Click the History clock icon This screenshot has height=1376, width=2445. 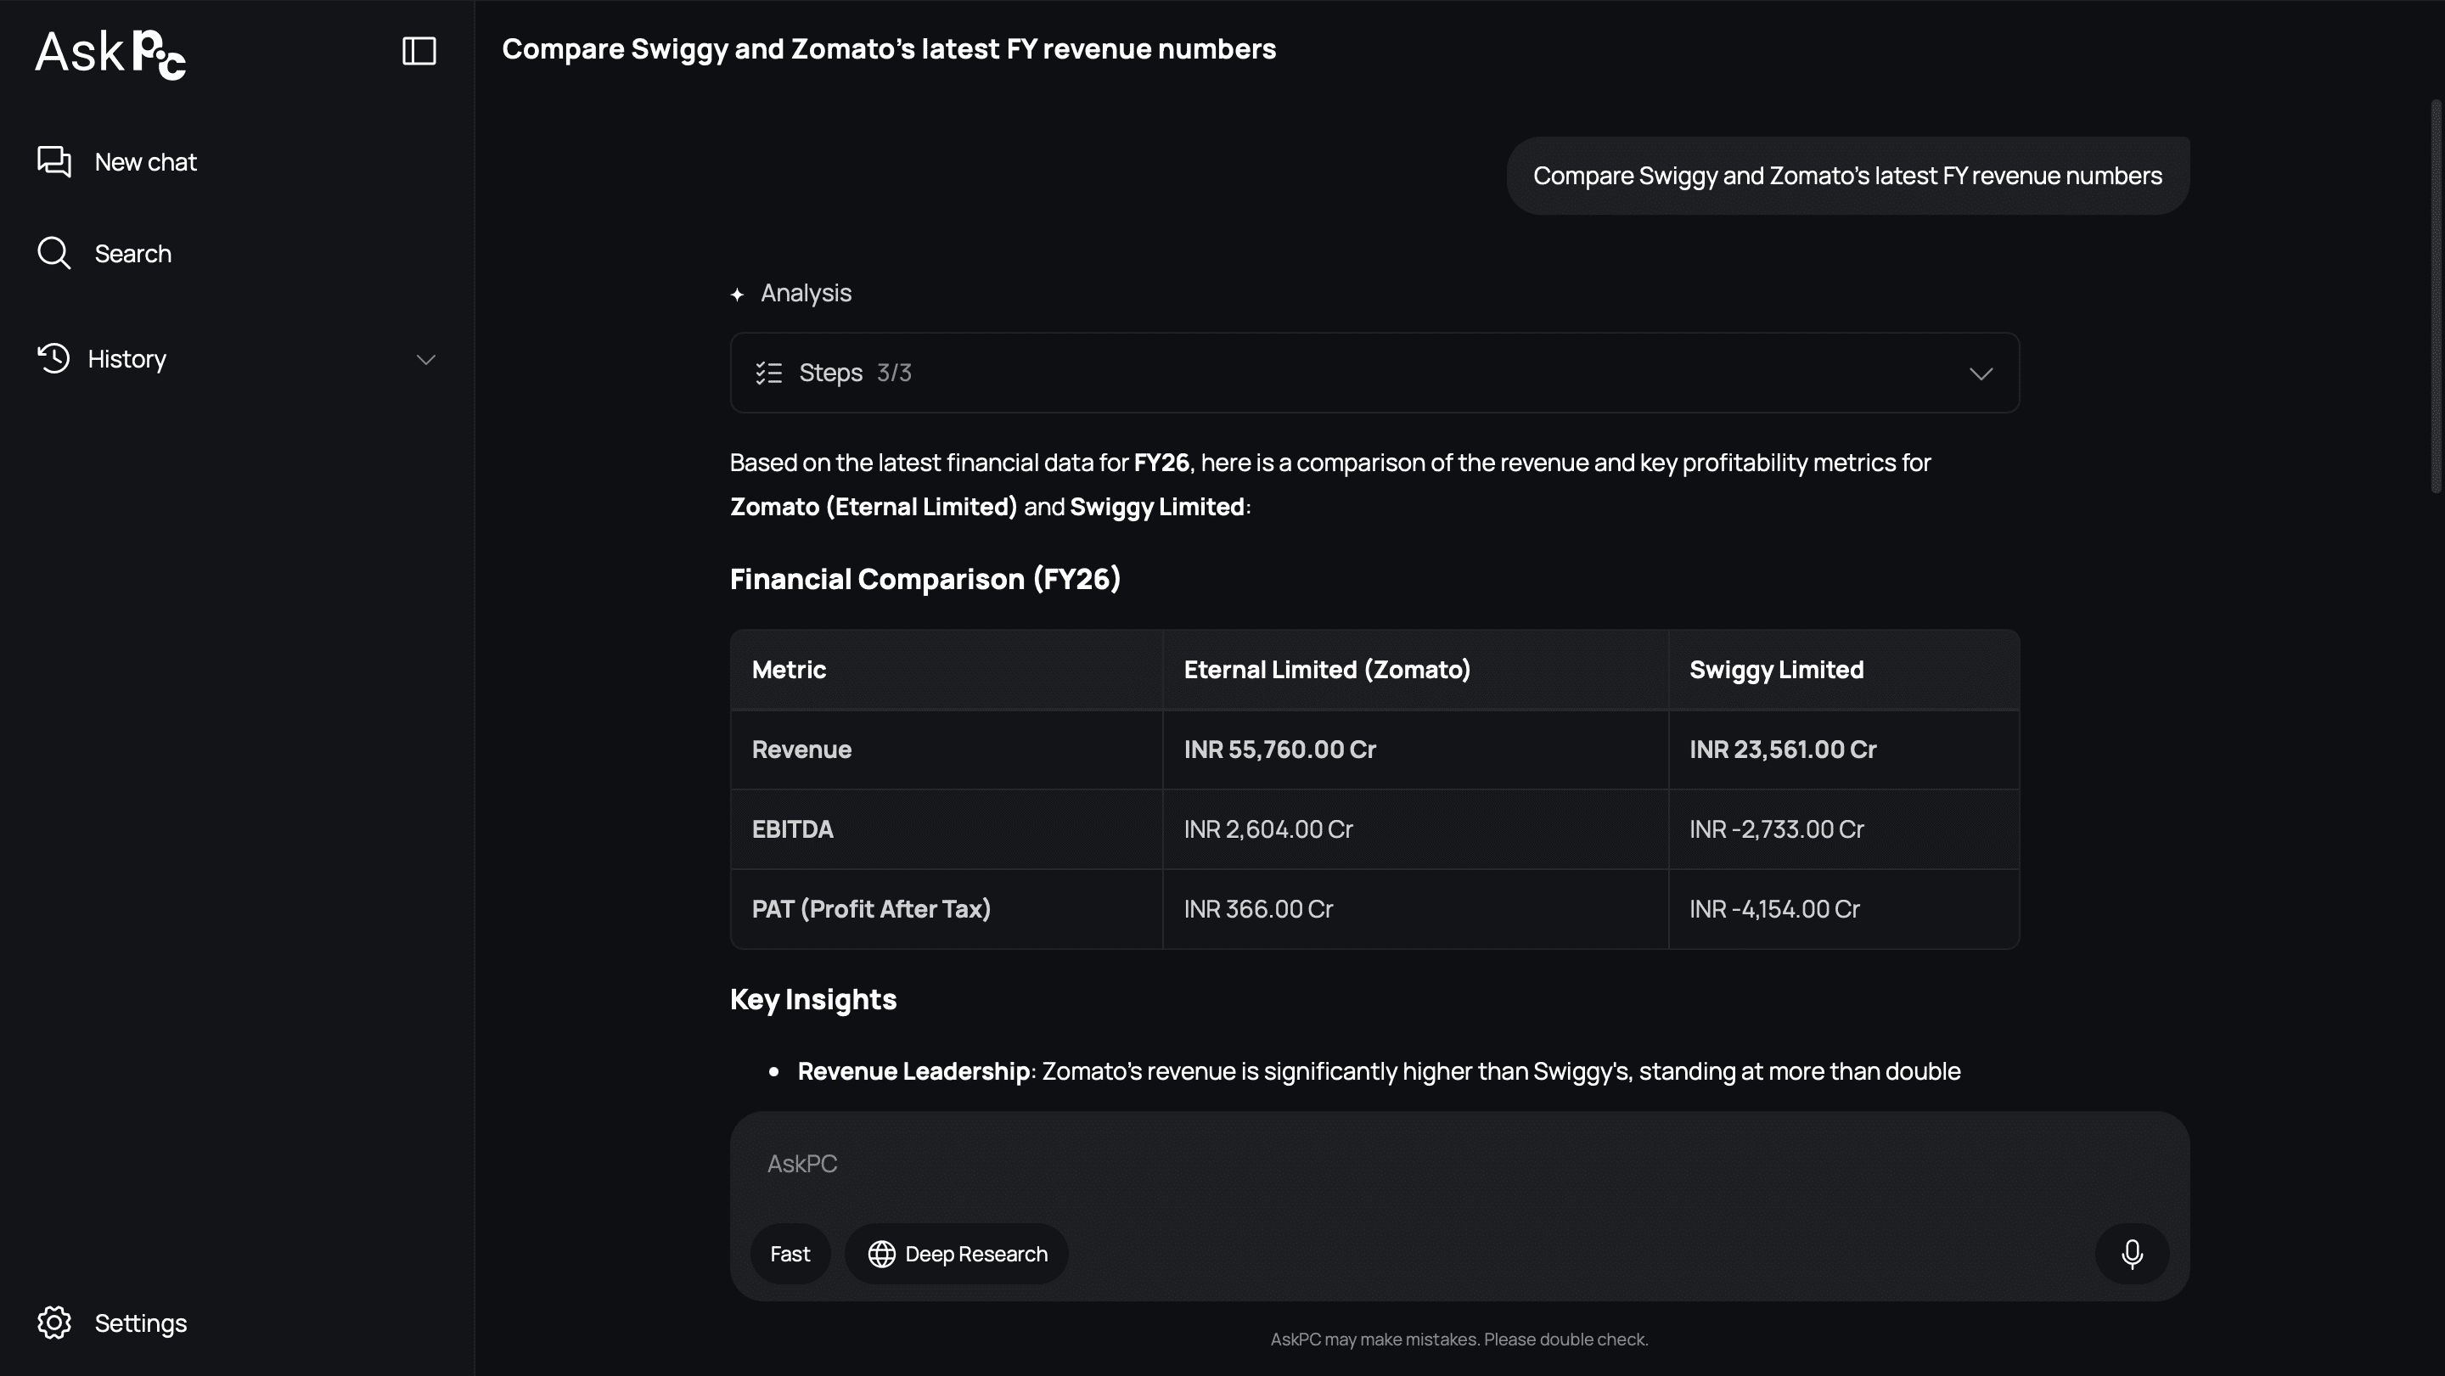coord(54,359)
